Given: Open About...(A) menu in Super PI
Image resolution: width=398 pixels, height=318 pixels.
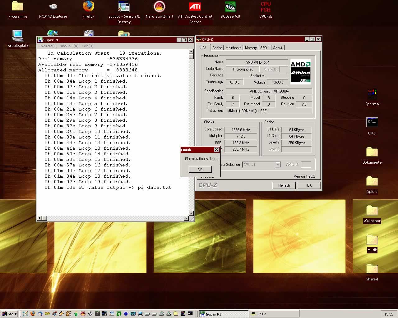Looking at the screenshot, I should pyautogui.click(x=69, y=46).
